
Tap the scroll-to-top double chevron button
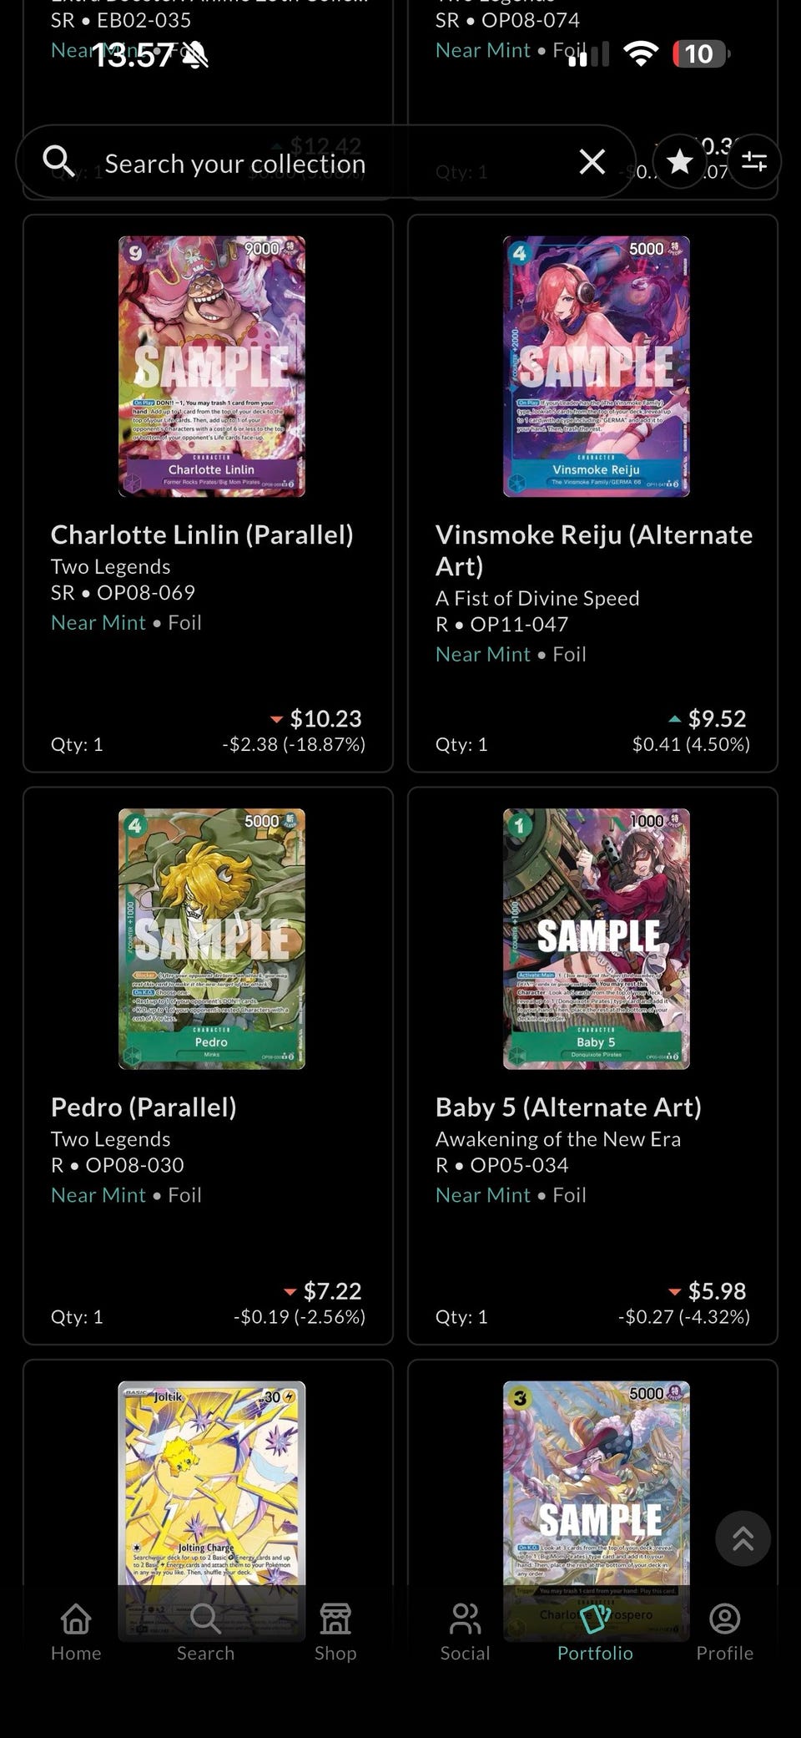(x=743, y=1538)
